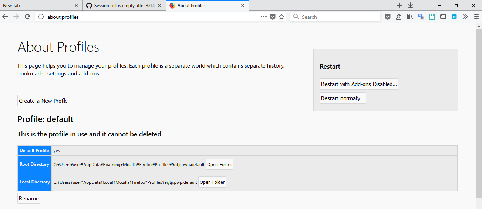Viewport: 482px width, 209px height.
Task: Click scrollbar up arrow
Action: (x=479, y=26)
